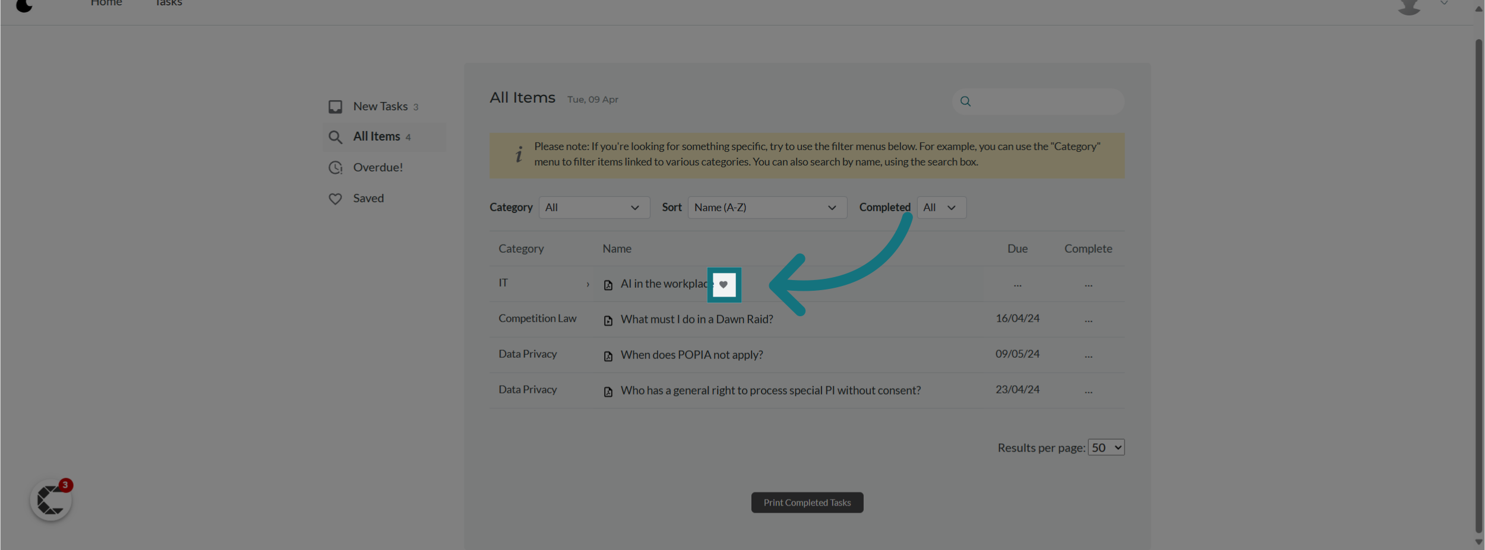This screenshot has height=550, width=1485.
Task: Click the Overdue clock icon
Action: pos(336,168)
